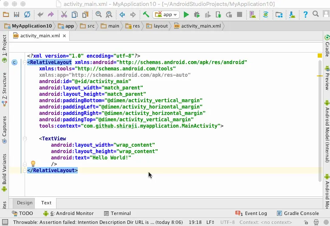330x226 pixels.
Task: Click the Stop square toolbar icon
Action: tap(240, 14)
